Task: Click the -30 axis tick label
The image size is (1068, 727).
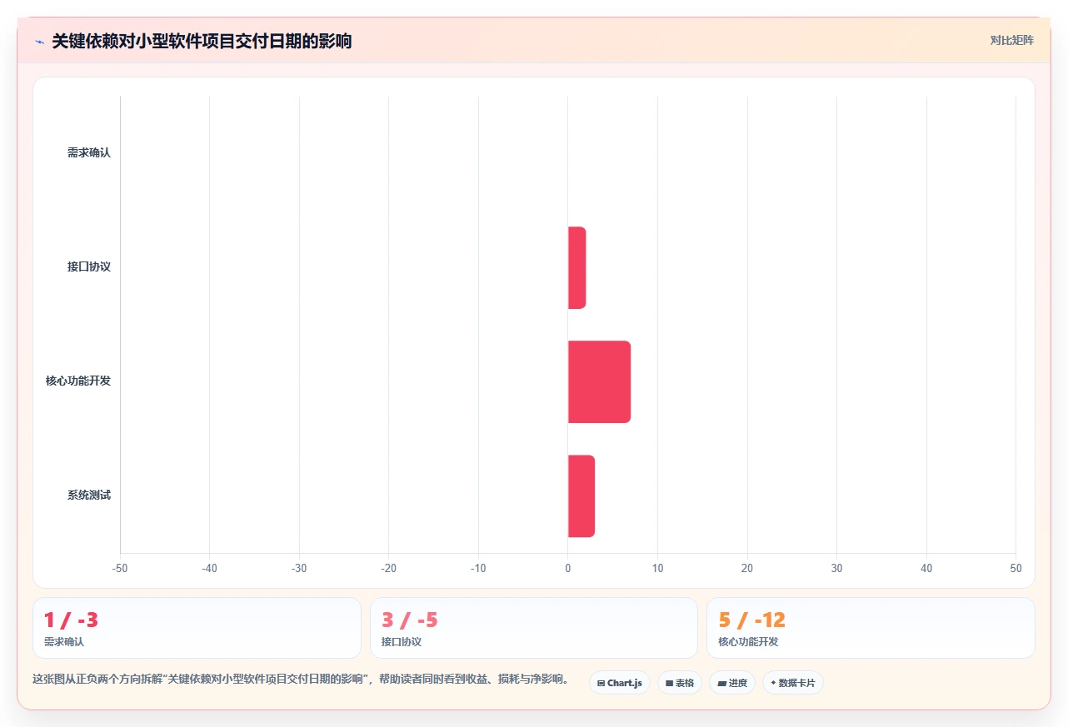Action: click(x=299, y=568)
